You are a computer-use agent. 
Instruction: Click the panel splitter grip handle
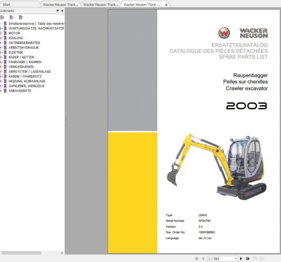66,121
